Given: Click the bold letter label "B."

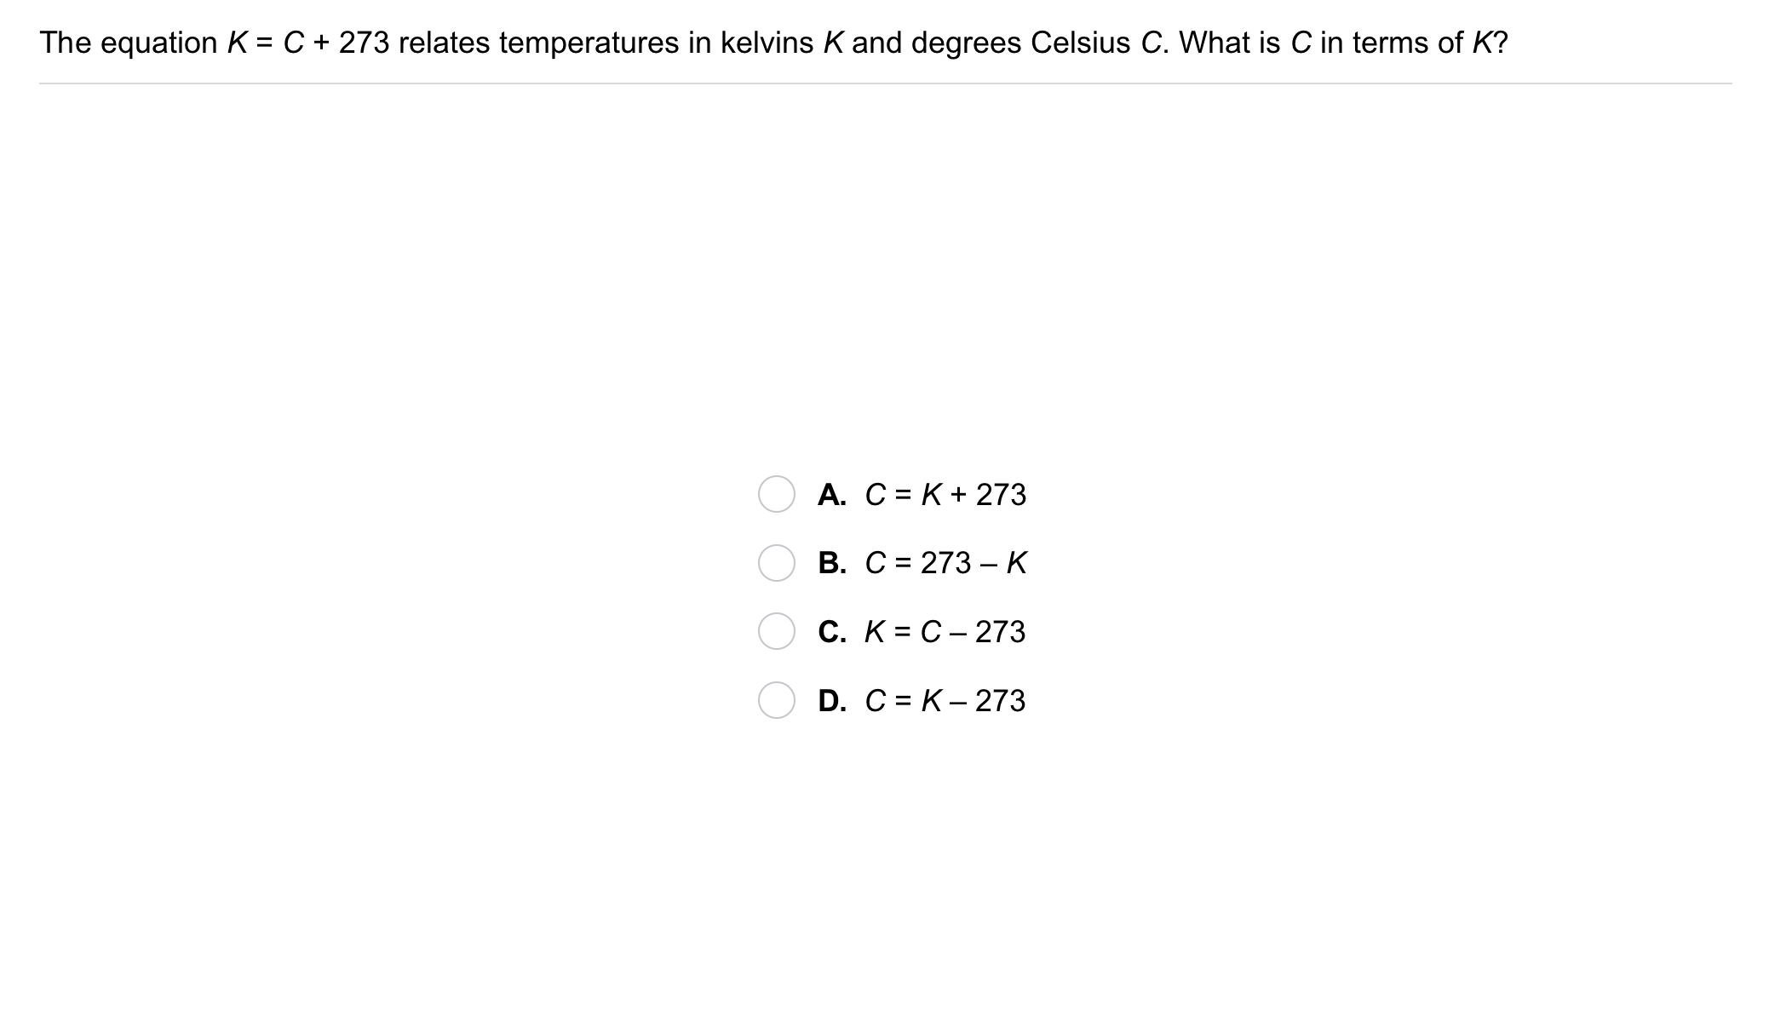Looking at the screenshot, I should [832, 563].
